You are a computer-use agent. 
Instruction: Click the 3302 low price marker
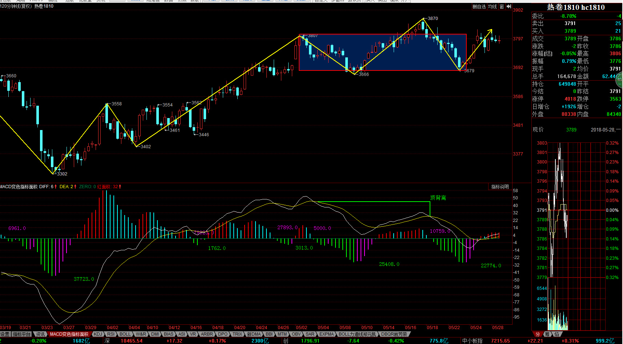(x=62, y=174)
